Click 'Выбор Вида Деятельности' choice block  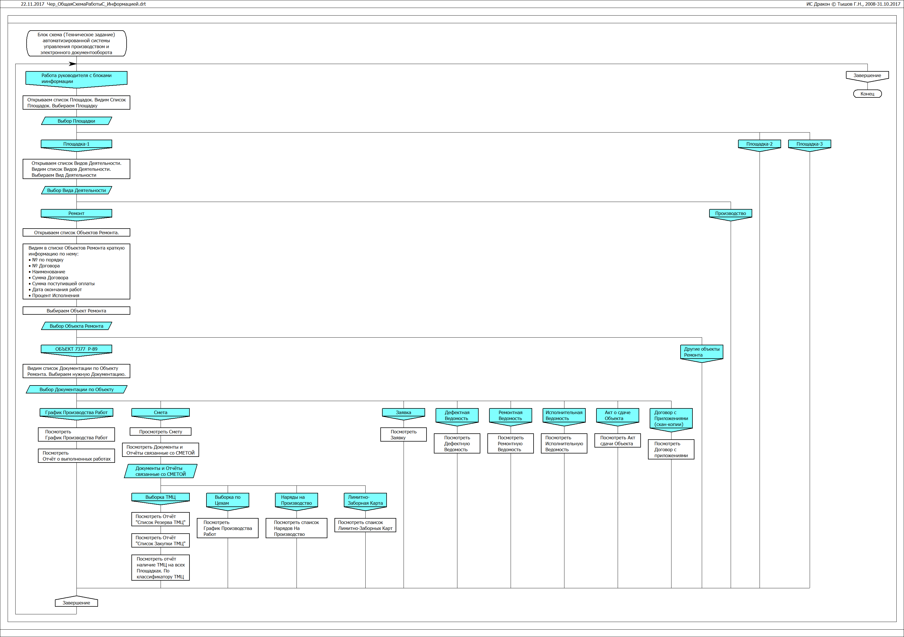point(76,191)
